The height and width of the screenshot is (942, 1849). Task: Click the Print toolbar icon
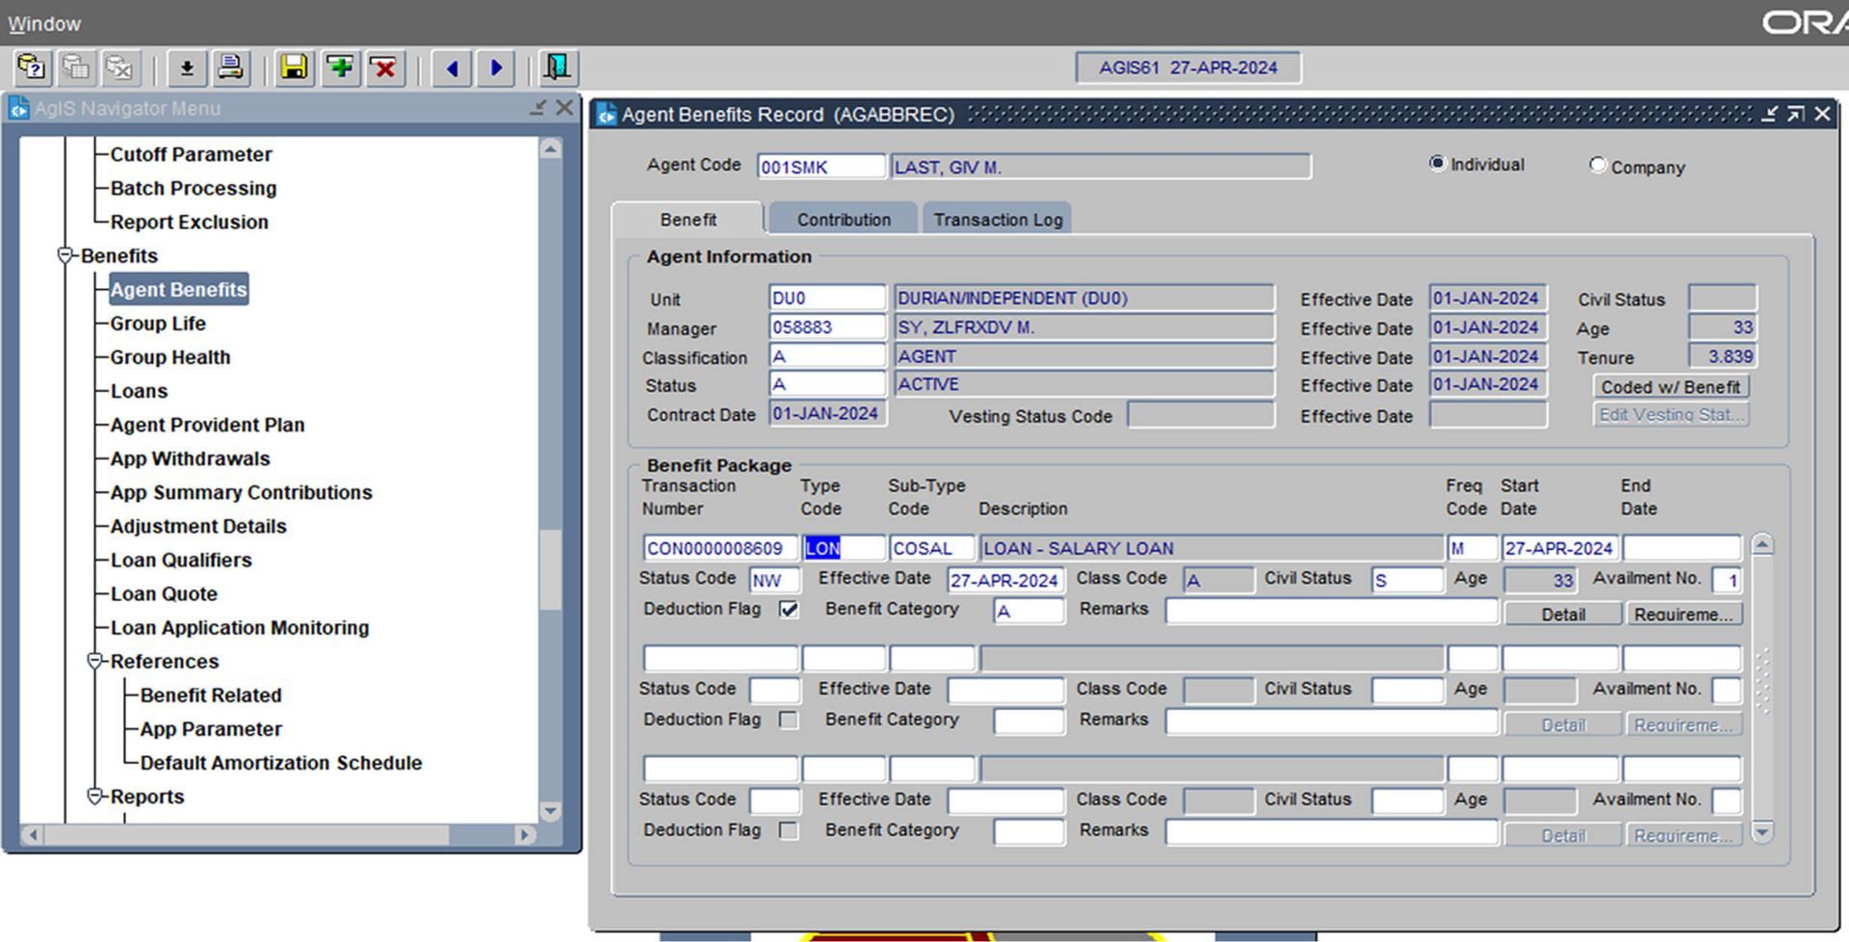point(230,67)
